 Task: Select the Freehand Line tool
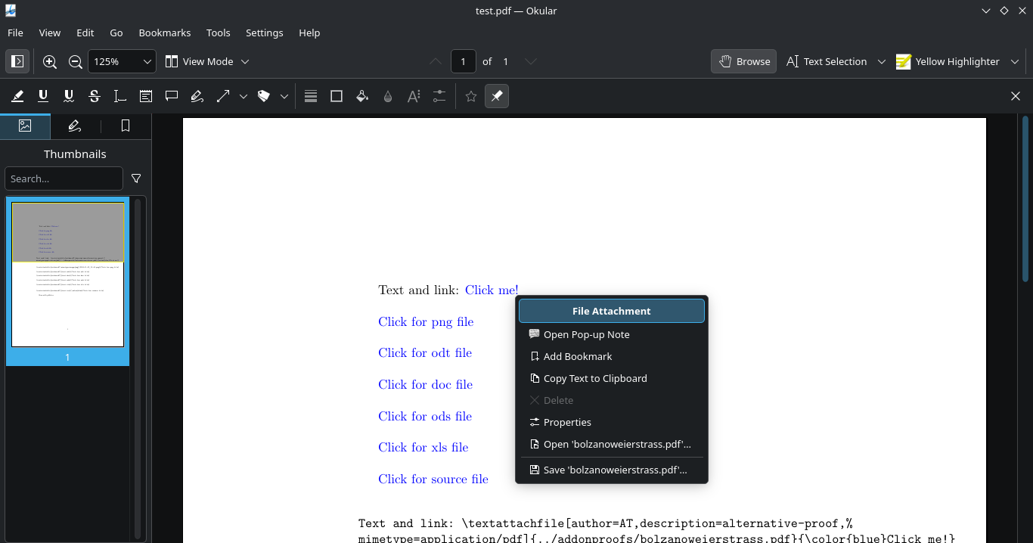(x=197, y=96)
